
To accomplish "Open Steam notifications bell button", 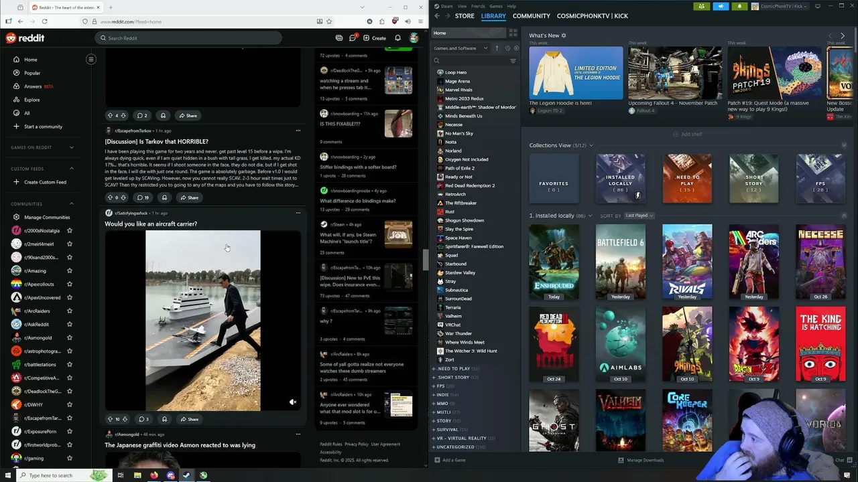I will point(739,6).
